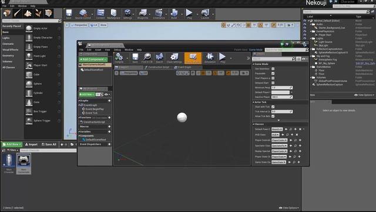This screenshot has height=212, width=376.
Task: Click Save in main editor toolbar
Action: (69, 14)
